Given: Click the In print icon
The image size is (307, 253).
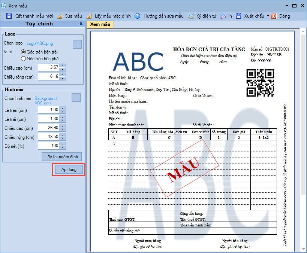Looking at the screenshot, I should coord(223,16).
